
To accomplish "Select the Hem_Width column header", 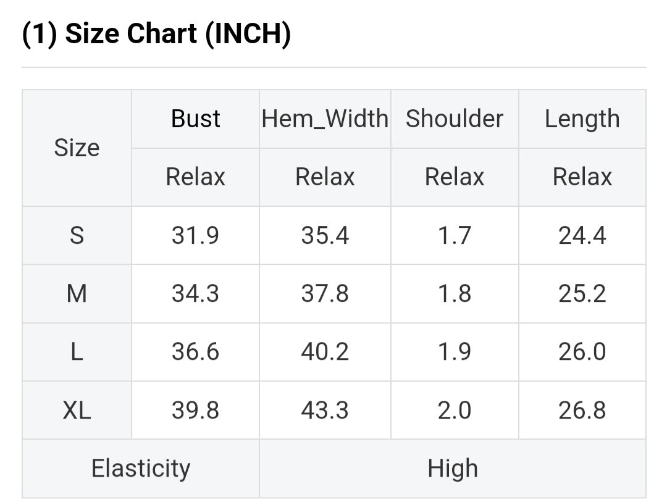I will 325,119.
